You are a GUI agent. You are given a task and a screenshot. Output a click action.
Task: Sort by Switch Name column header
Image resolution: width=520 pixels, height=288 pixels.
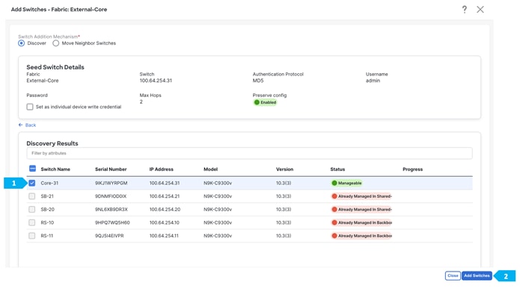click(55, 169)
